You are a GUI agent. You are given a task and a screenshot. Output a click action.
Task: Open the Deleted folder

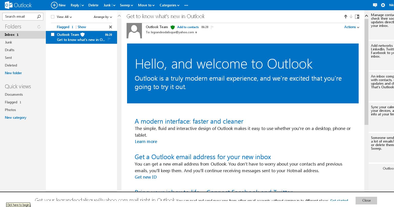tap(11, 65)
